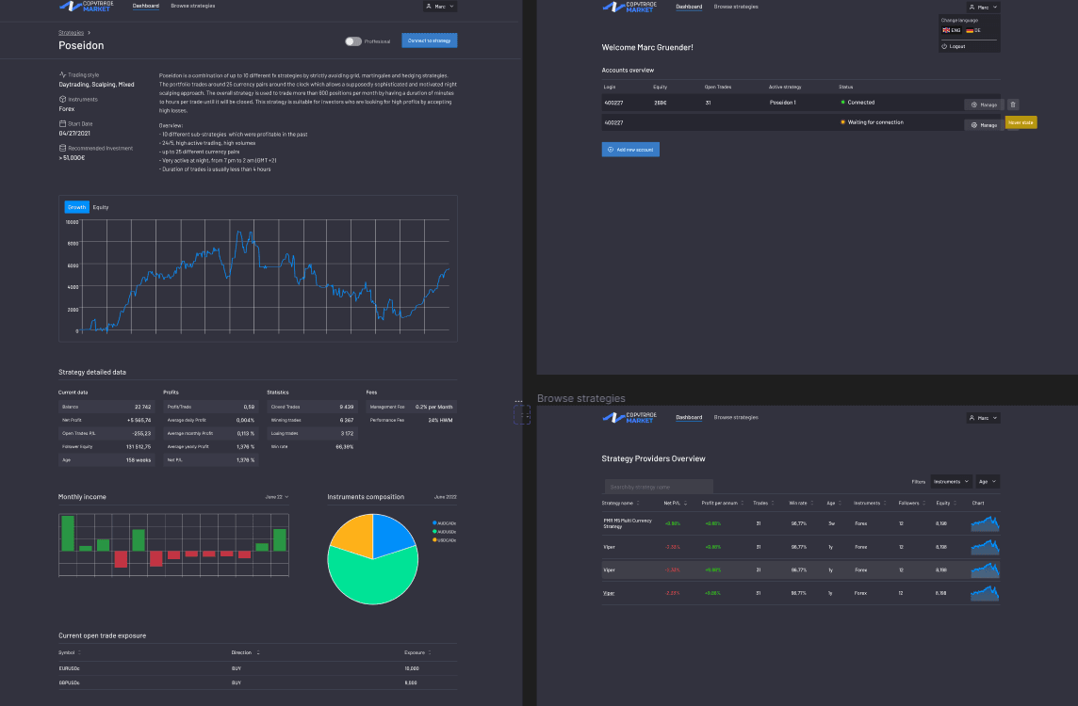Click the Connect to strategy button

[429, 40]
